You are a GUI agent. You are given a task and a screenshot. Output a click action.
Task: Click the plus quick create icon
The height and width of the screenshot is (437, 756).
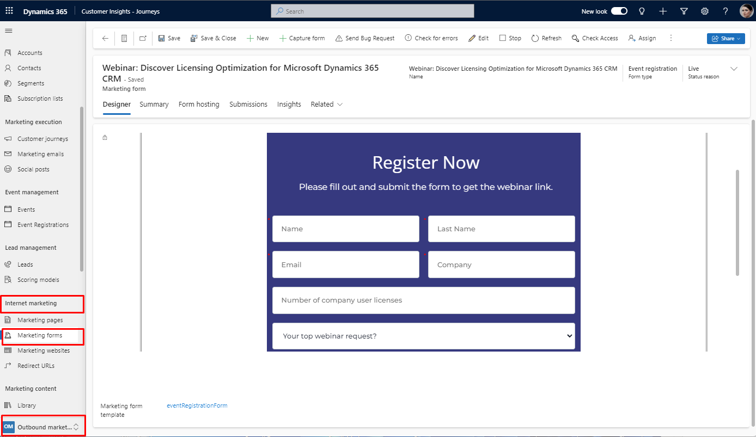click(663, 11)
